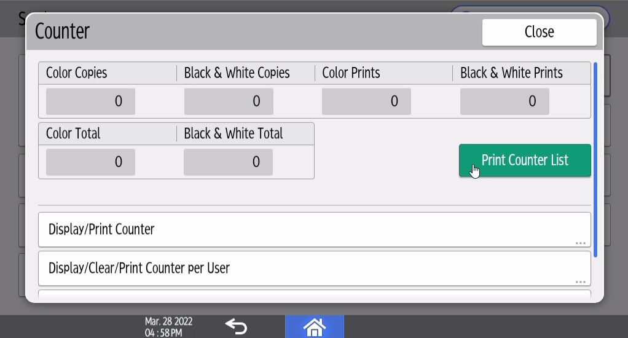Click the Color Copies label
628x338 pixels.
click(77, 73)
